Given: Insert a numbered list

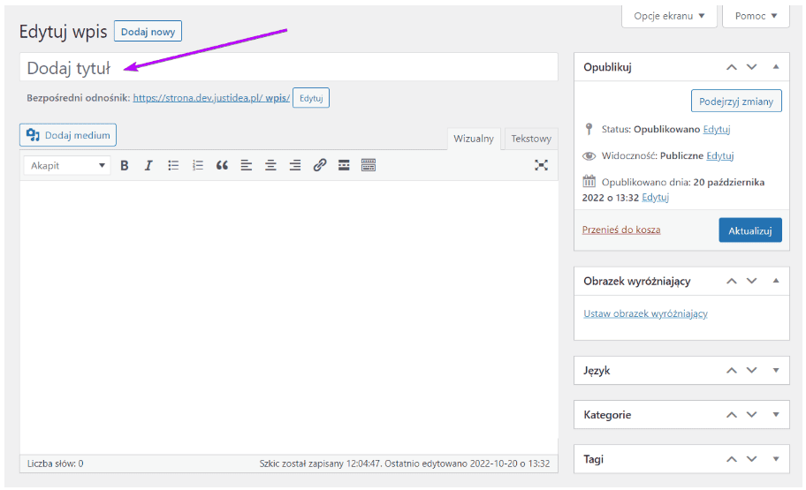Looking at the screenshot, I should (x=198, y=165).
